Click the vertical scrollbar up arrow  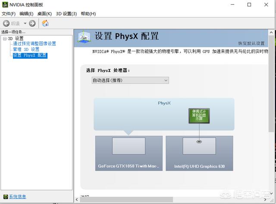[x=271, y=32]
